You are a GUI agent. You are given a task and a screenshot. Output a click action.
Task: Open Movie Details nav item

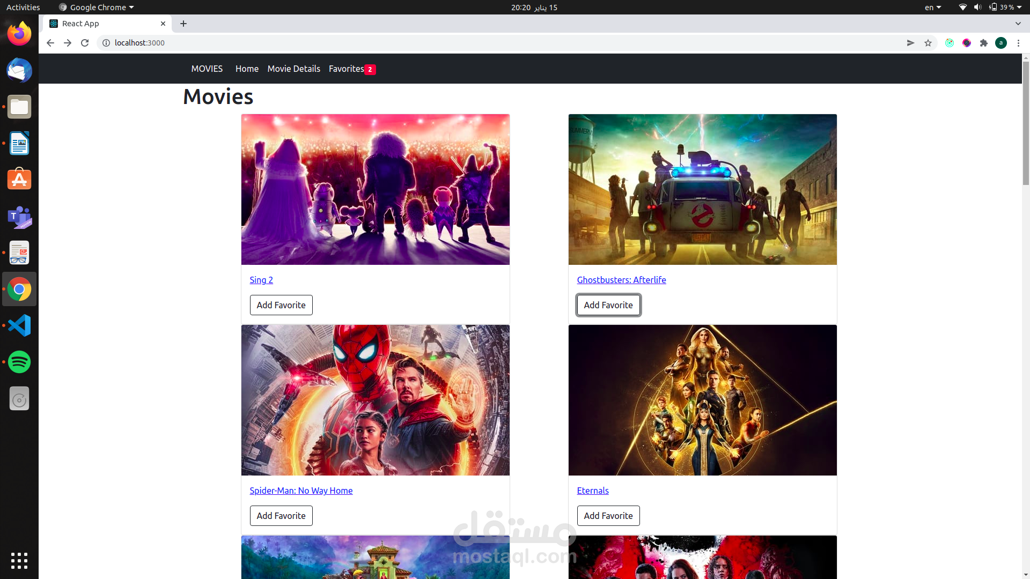coord(293,69)
